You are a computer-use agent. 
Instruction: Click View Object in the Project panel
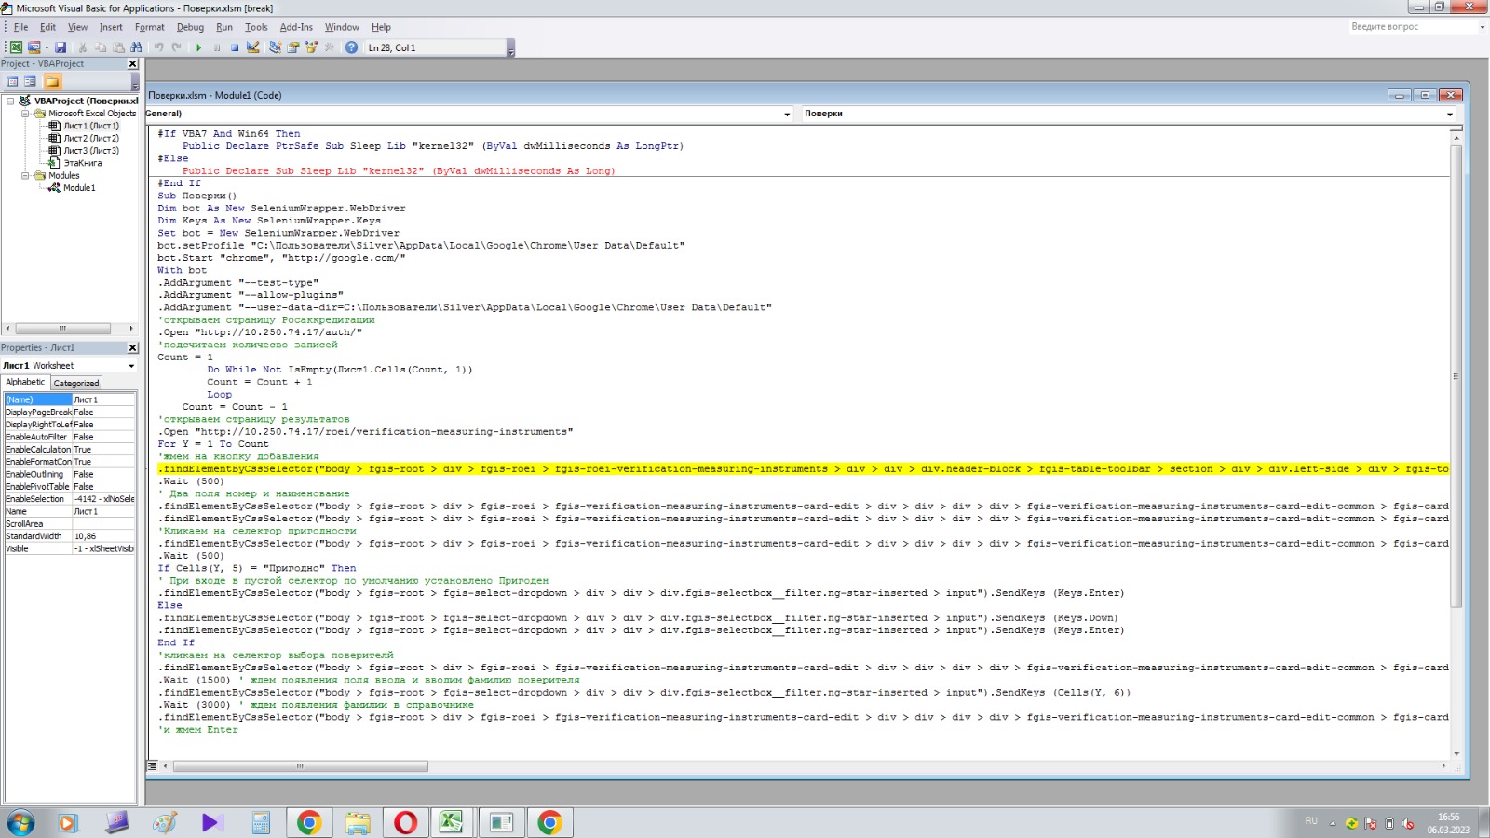pyautogui.click(x=30, y=82)
